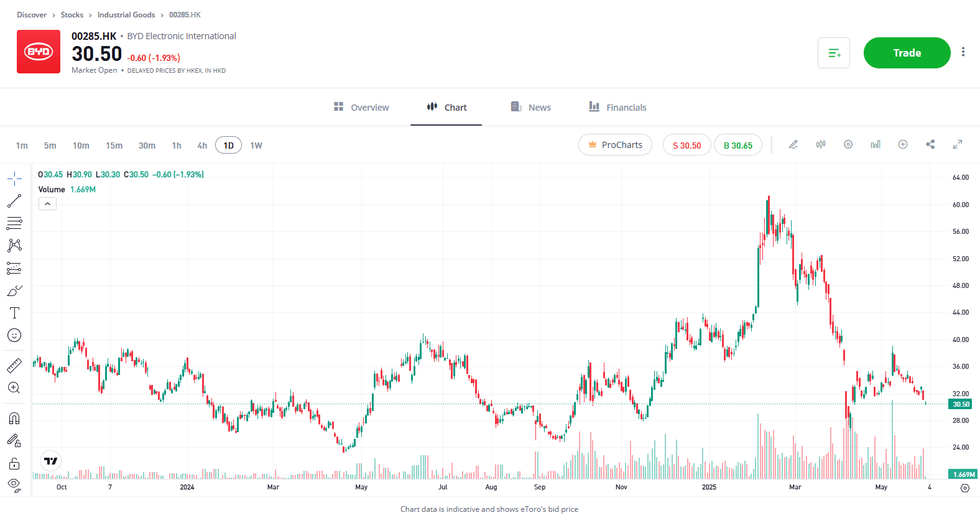Switch to the Chart tab

[446, 107]
